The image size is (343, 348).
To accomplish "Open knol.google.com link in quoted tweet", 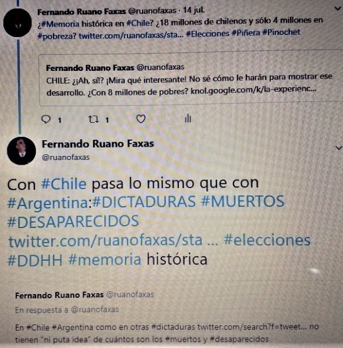I will pos(253,90).
